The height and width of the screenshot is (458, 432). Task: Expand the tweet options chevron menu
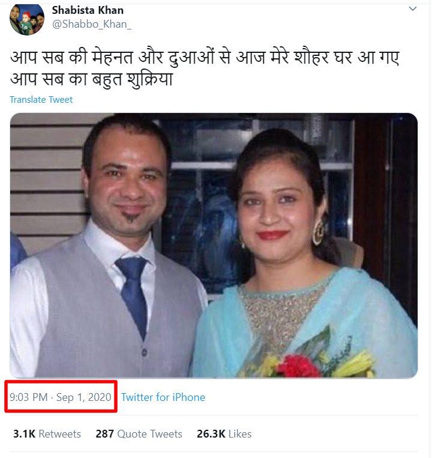coord(413,9)
